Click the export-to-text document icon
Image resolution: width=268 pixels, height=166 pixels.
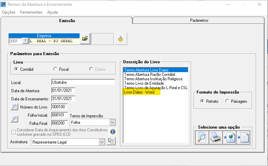tap(243, 137)
